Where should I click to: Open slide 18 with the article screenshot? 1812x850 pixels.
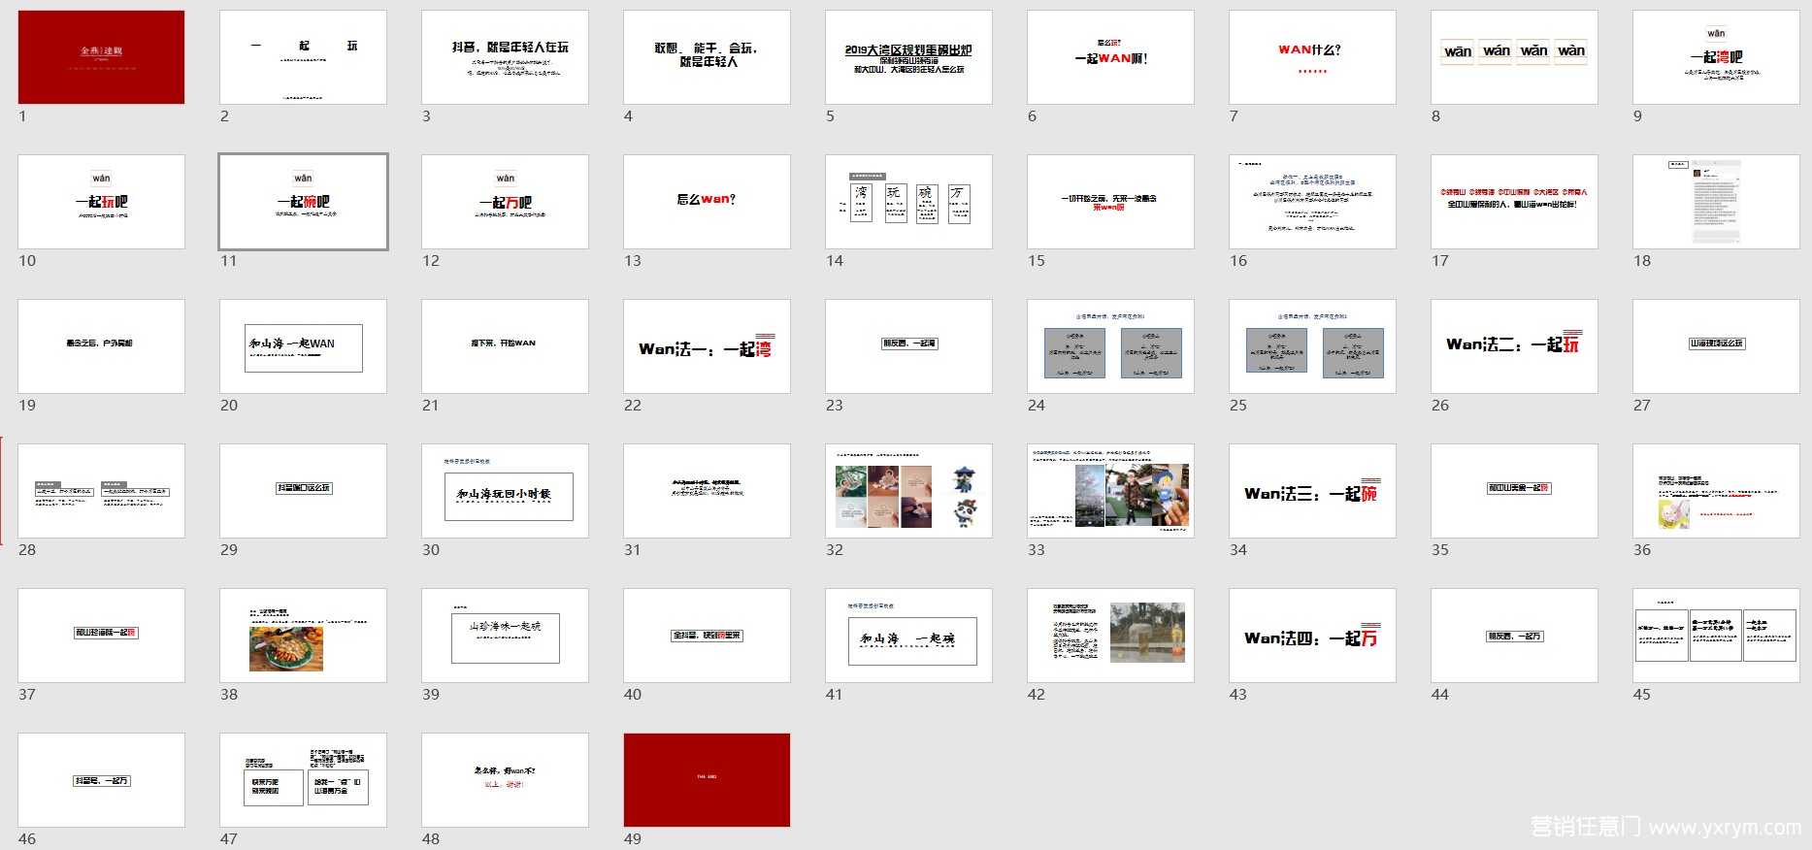point(1716,202)
